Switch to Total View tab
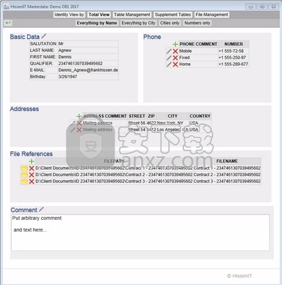The image size is (282, 285). click(x=99, y=15)
